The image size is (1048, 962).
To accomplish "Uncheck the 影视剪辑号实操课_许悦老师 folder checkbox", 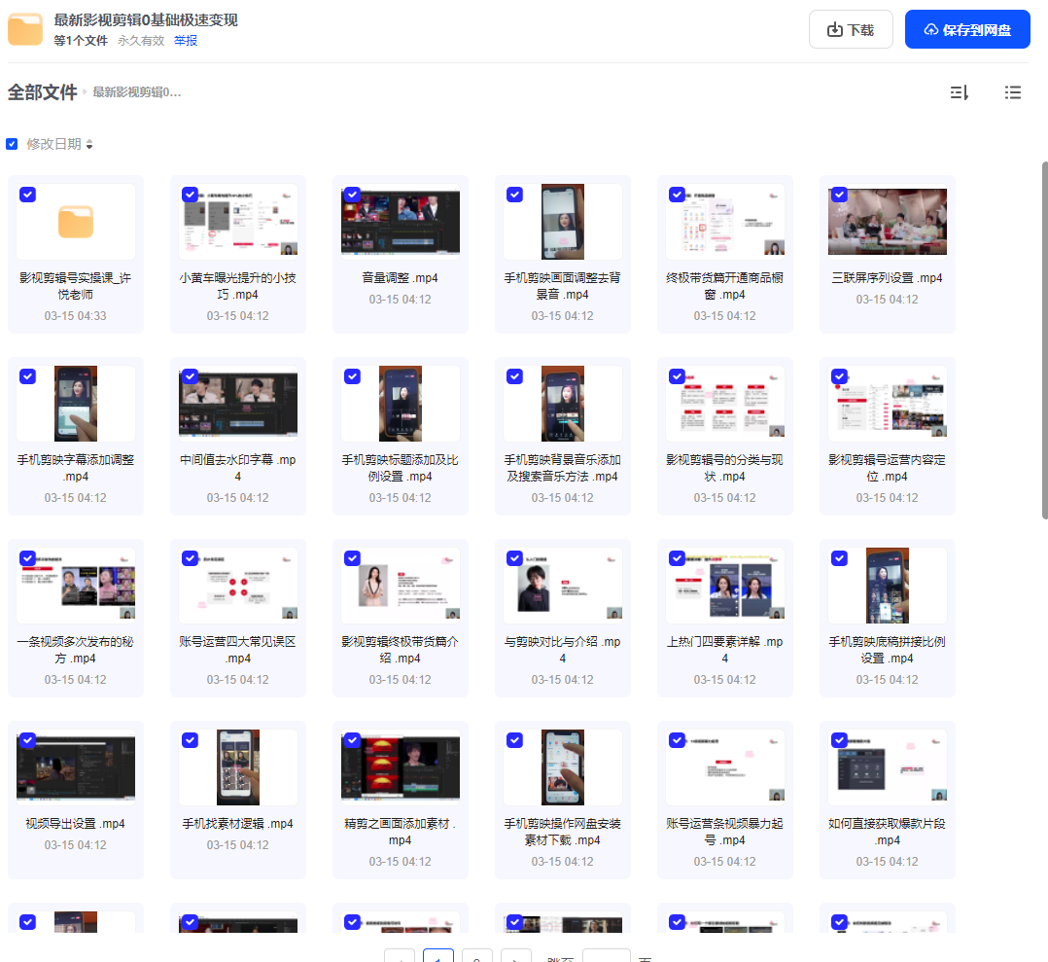I will 27,195.
